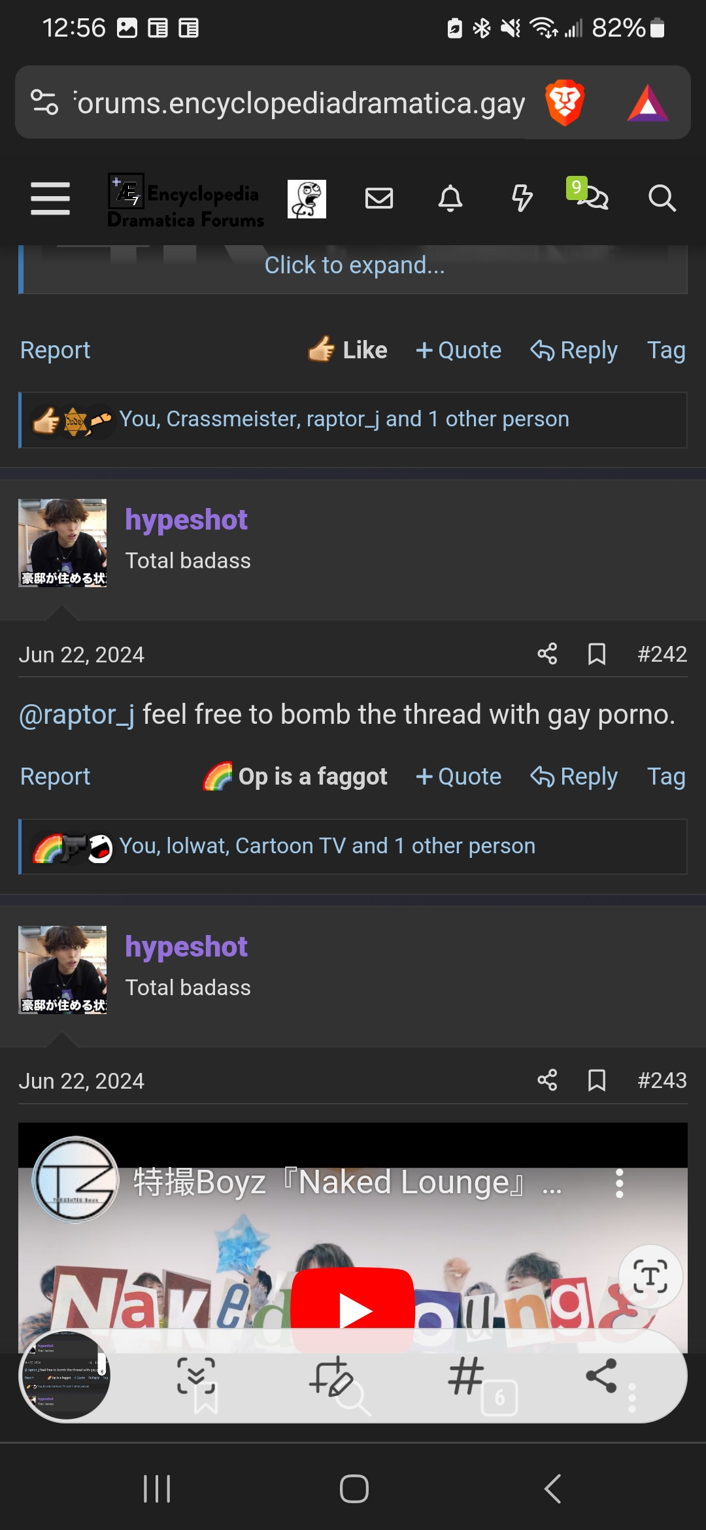Open the @raptor_j mention link
706x1530 pixels.
click(x=76, y=715)
